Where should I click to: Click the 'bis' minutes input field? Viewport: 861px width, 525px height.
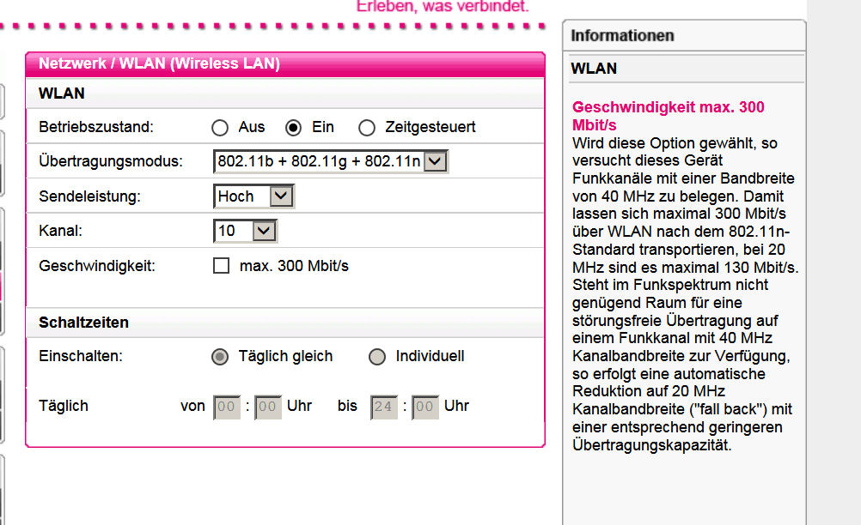(x=425, y=407)
